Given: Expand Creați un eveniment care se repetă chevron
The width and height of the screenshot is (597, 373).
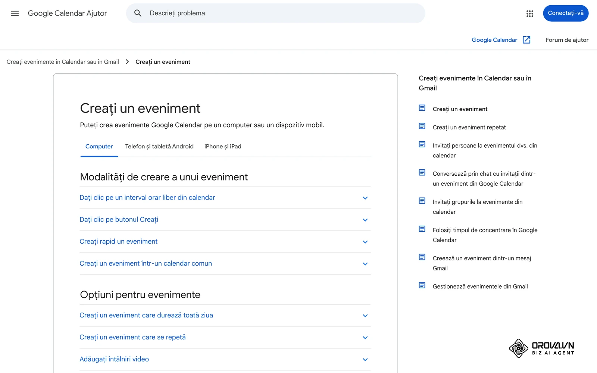Looking at the screenshot, I should click(365, 338).
